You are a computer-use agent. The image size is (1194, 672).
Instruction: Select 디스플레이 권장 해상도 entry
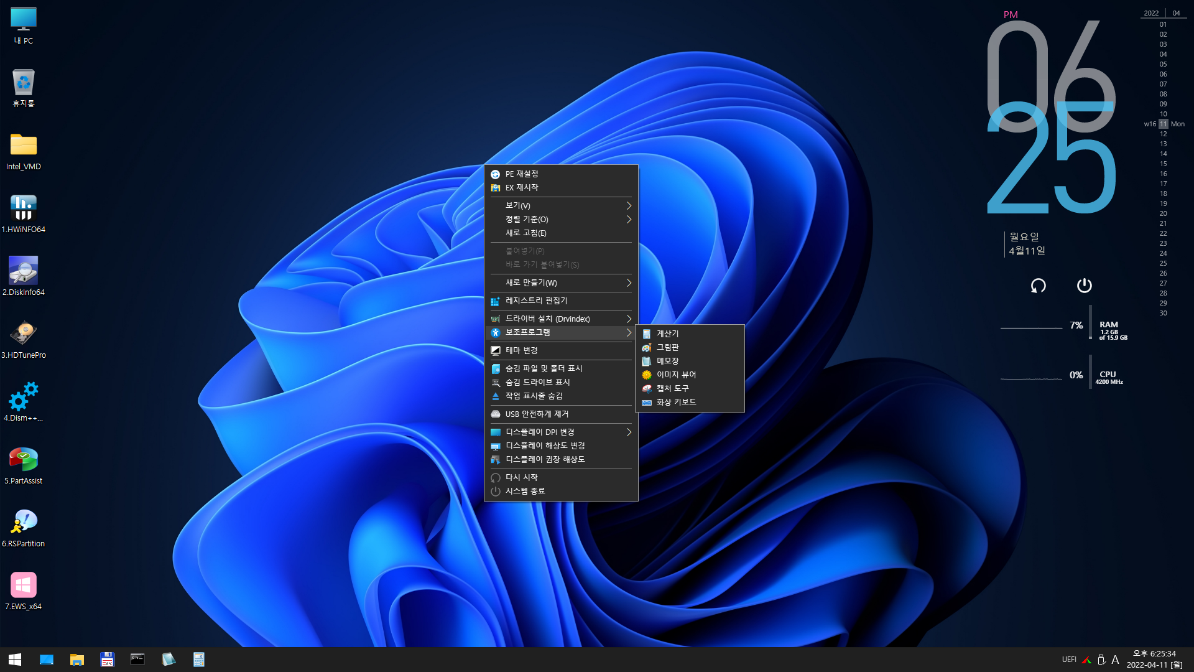[561, 460]
